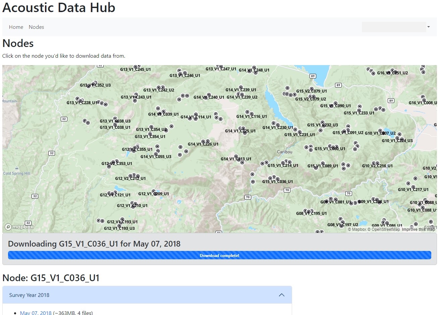Choose node label G13_V1_C228_U1 on the map

coord(82,103)
